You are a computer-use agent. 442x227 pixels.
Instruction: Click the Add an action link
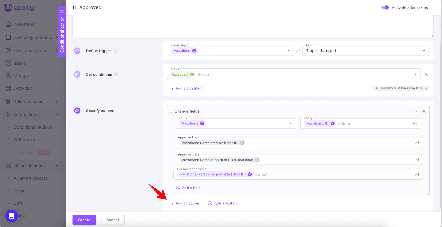[x=187, y=203]
